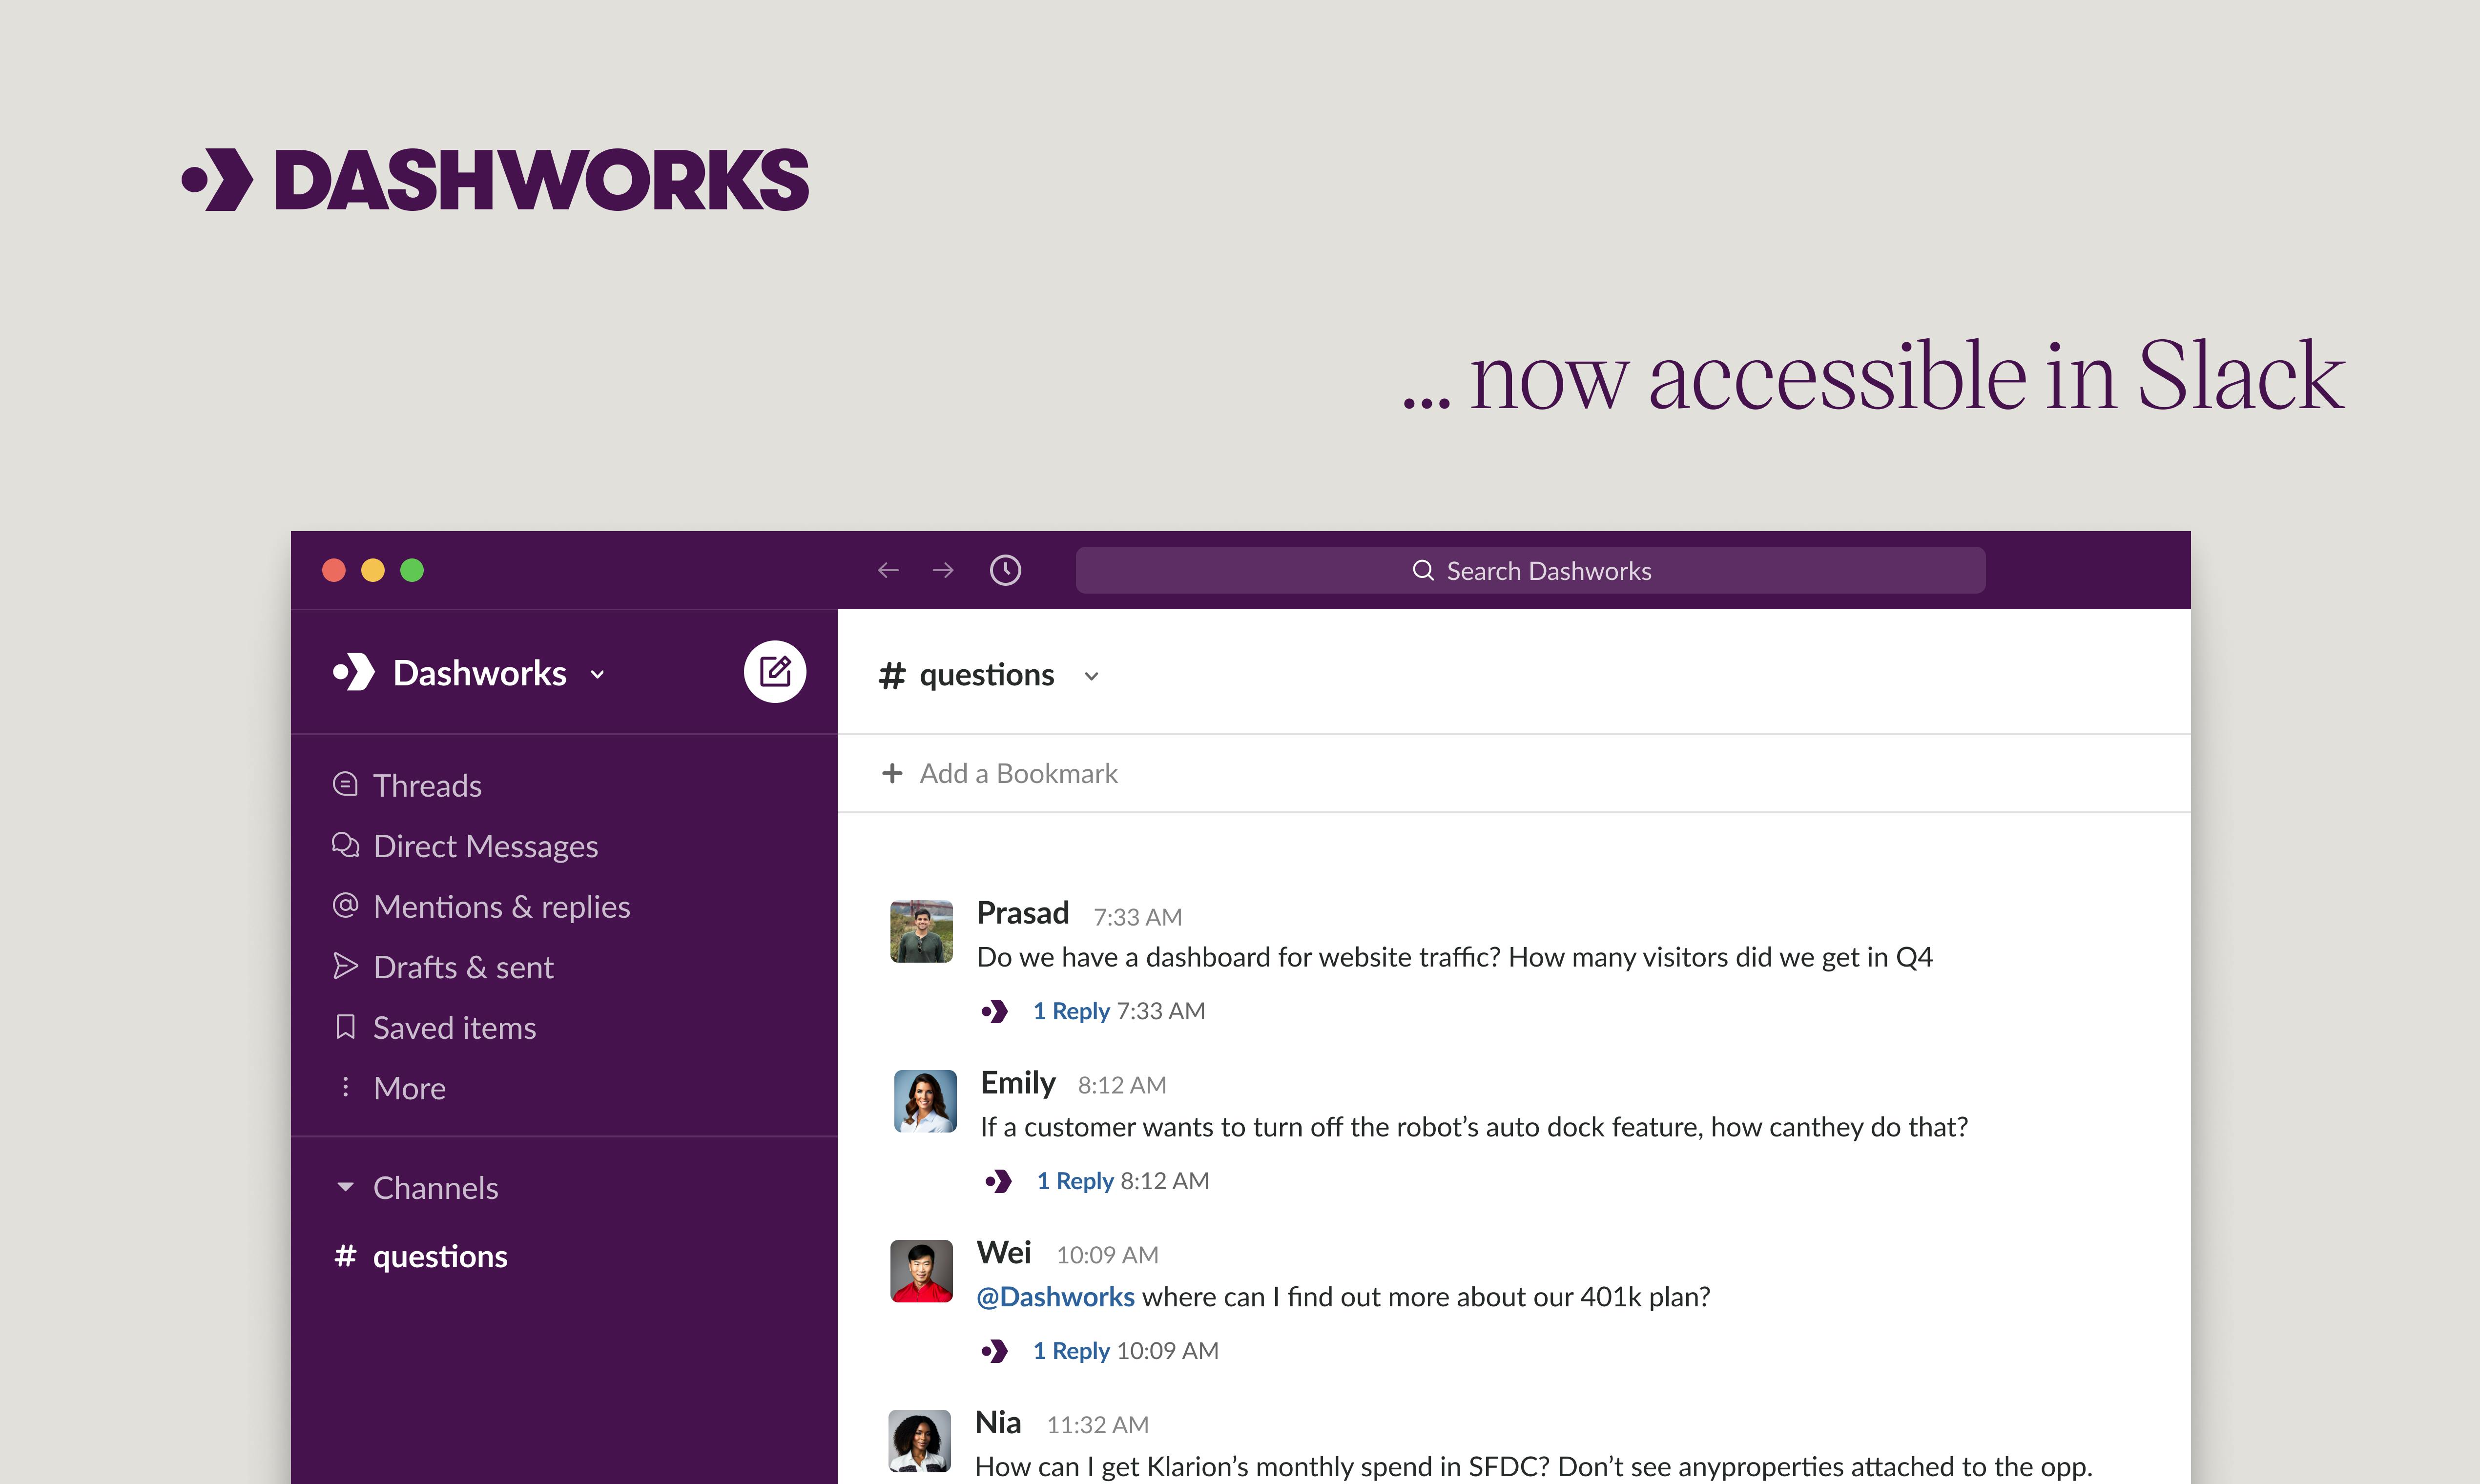2480x1484 pixels.
Task: Click Dashworks bot icon under Prasad's message
Action: 994,1011
